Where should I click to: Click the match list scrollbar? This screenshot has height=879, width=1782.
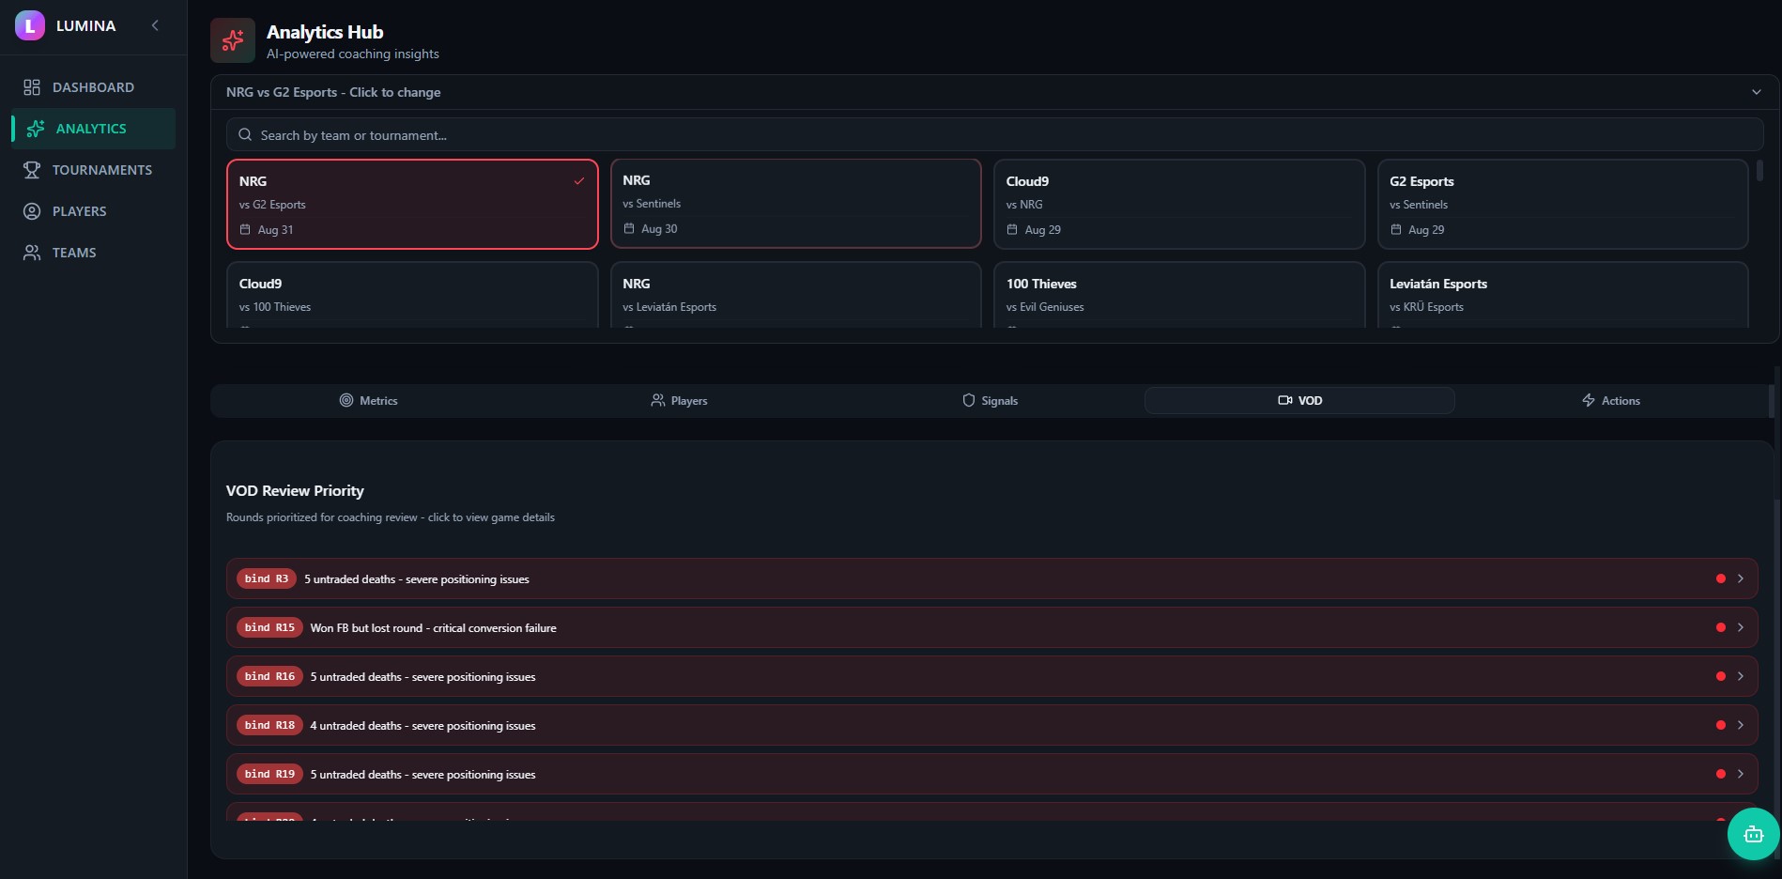coord(1759,170)
